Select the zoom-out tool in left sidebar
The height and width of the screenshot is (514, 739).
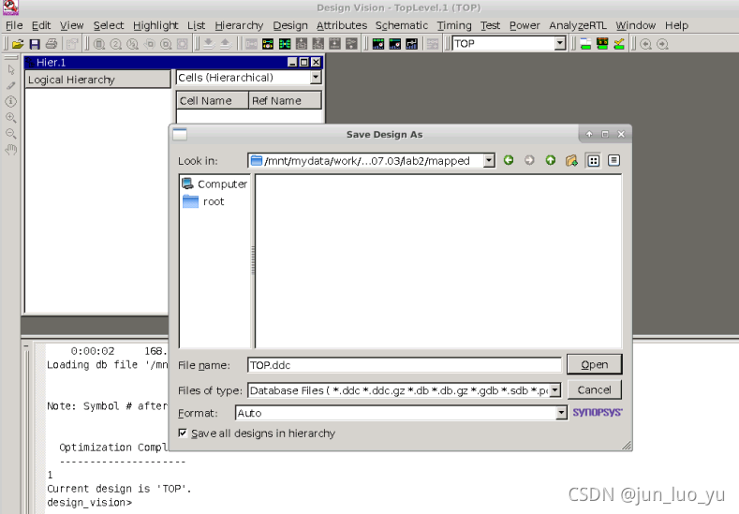[x=11, y=133]
